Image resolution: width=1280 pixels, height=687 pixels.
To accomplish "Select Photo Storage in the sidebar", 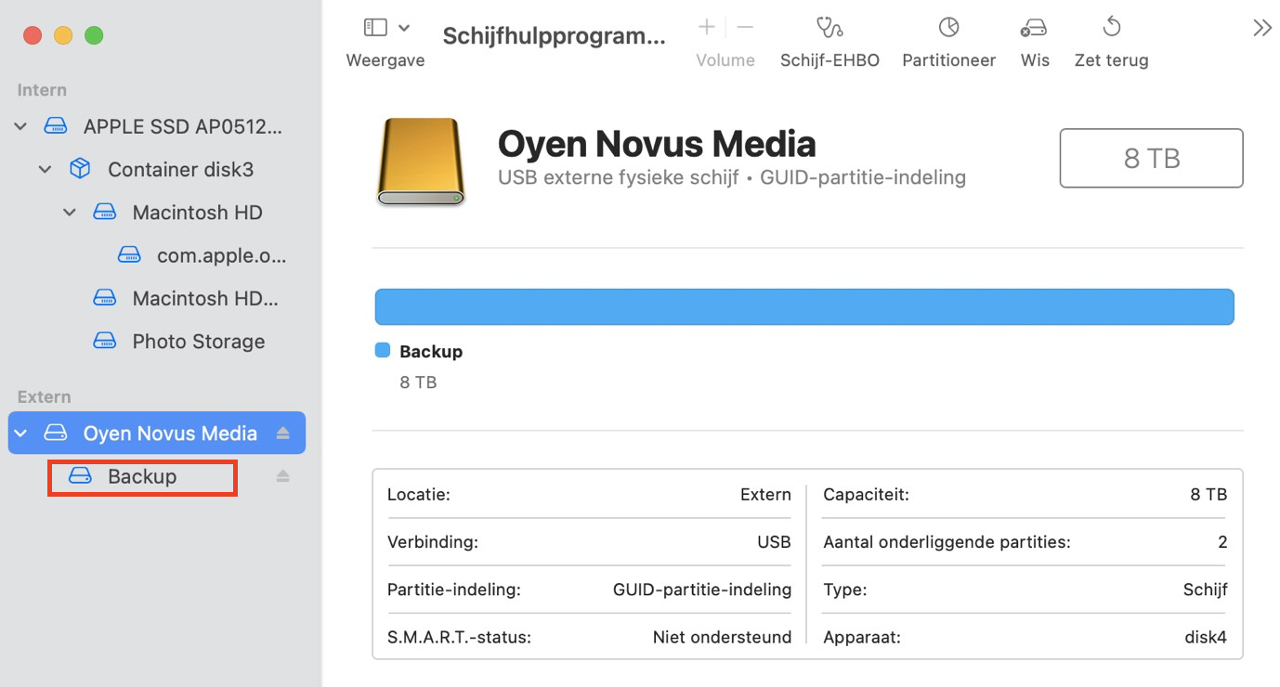I will click(x=198, y=341).
